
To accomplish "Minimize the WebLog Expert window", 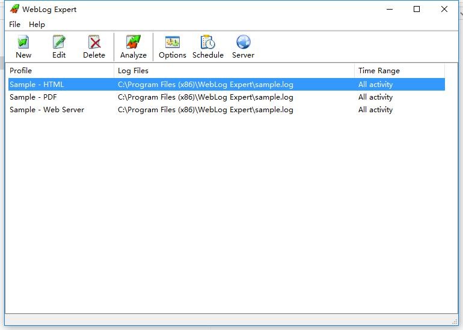I will 390,9.
